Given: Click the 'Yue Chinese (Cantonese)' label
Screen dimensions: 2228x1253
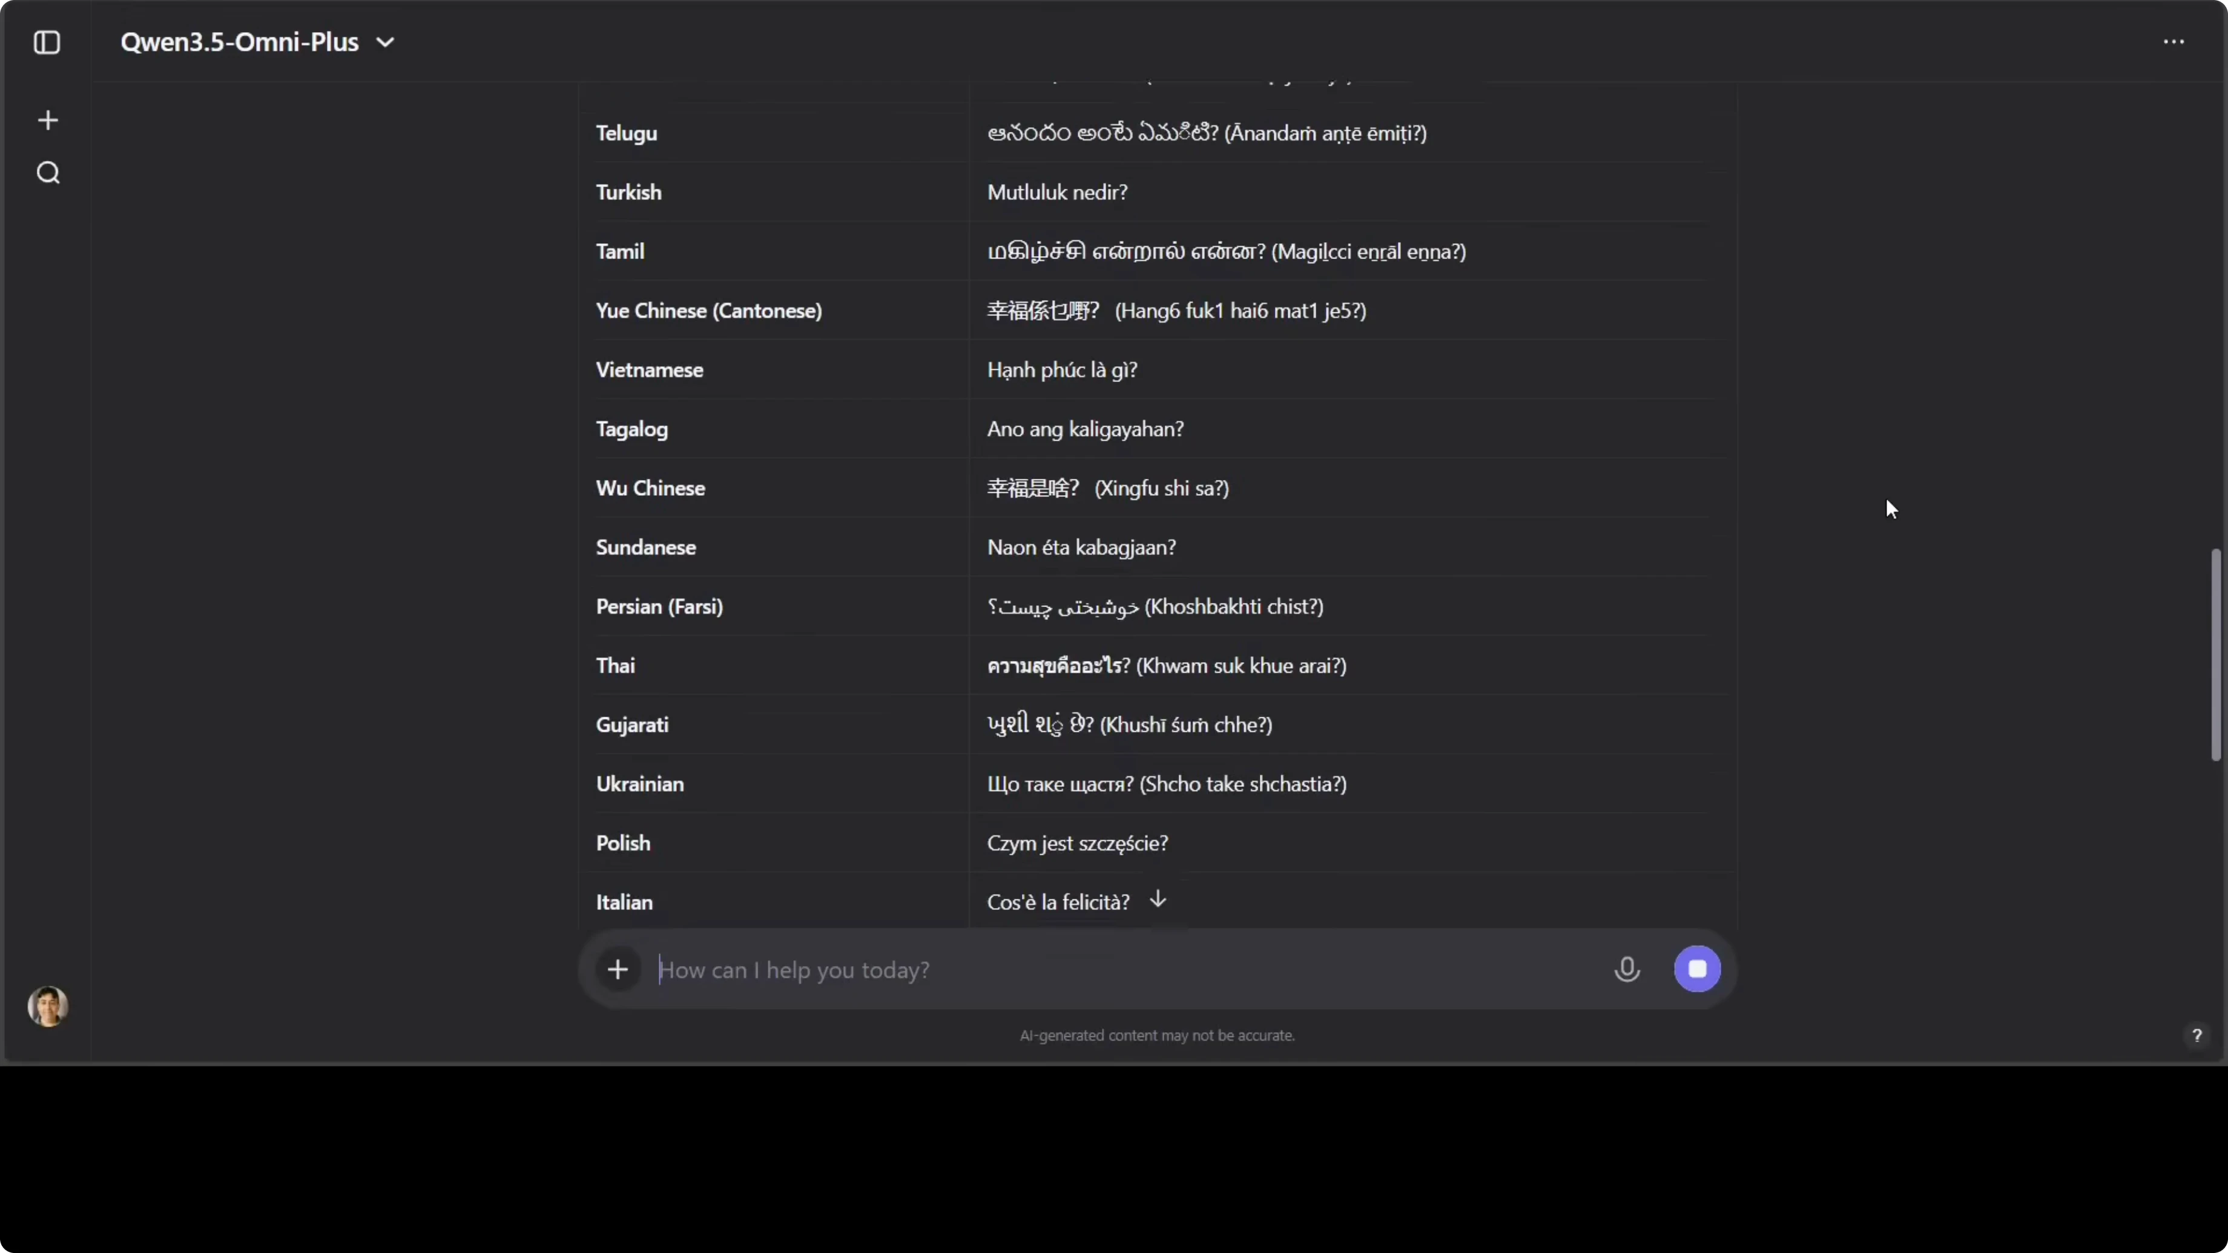Looking at the screenshot, I should (x=708, y=311).
